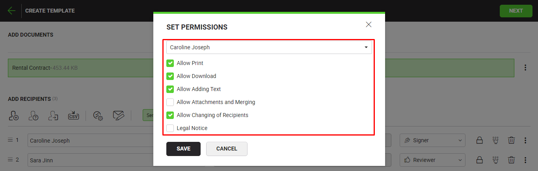Open the email message edit icon
This screenshot has width=538, height=171.
coord(118,115)
